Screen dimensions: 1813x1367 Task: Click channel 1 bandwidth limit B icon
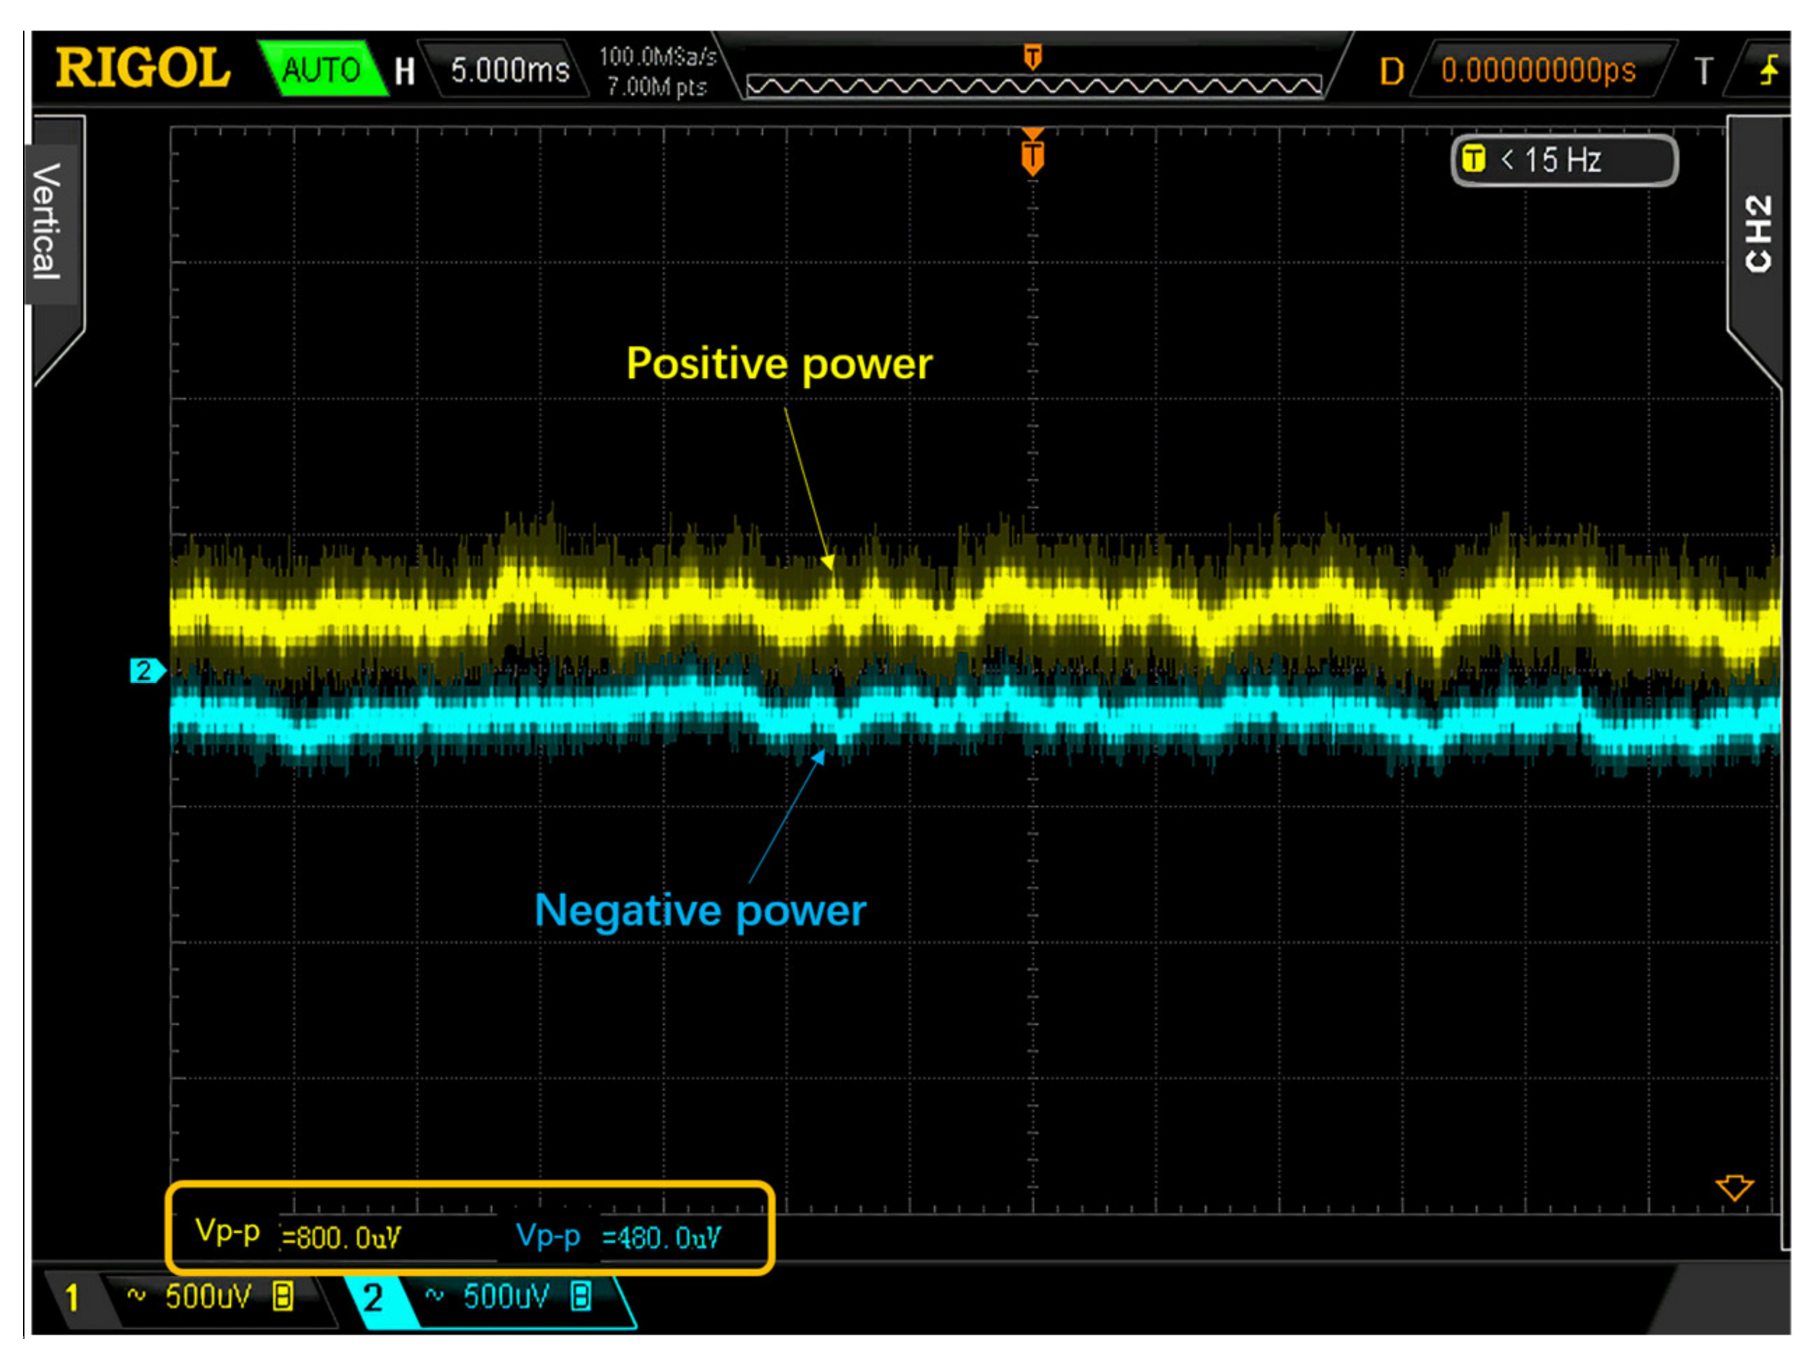click(x=284, y=1296)
